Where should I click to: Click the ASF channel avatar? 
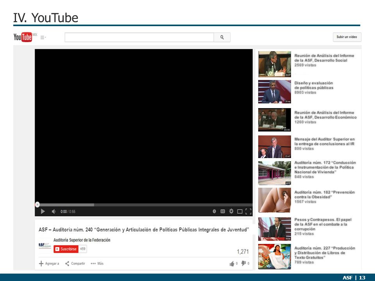pos(45,245)
